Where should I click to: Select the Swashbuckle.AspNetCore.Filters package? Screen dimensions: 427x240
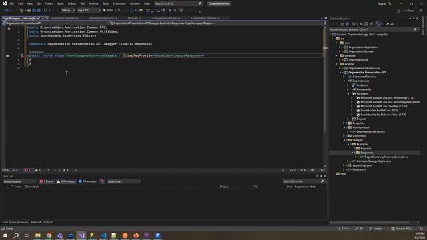[x=383, y=115]
